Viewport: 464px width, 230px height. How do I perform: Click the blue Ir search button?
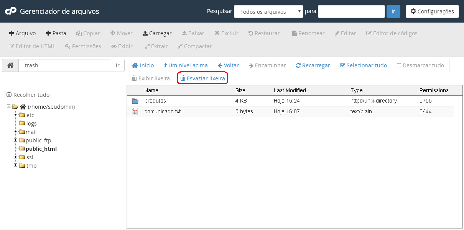tap(393, 11)
